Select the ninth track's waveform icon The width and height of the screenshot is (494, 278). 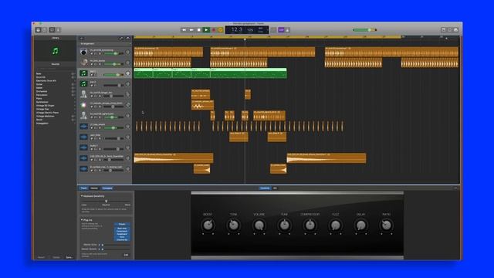tap(83, 137)
